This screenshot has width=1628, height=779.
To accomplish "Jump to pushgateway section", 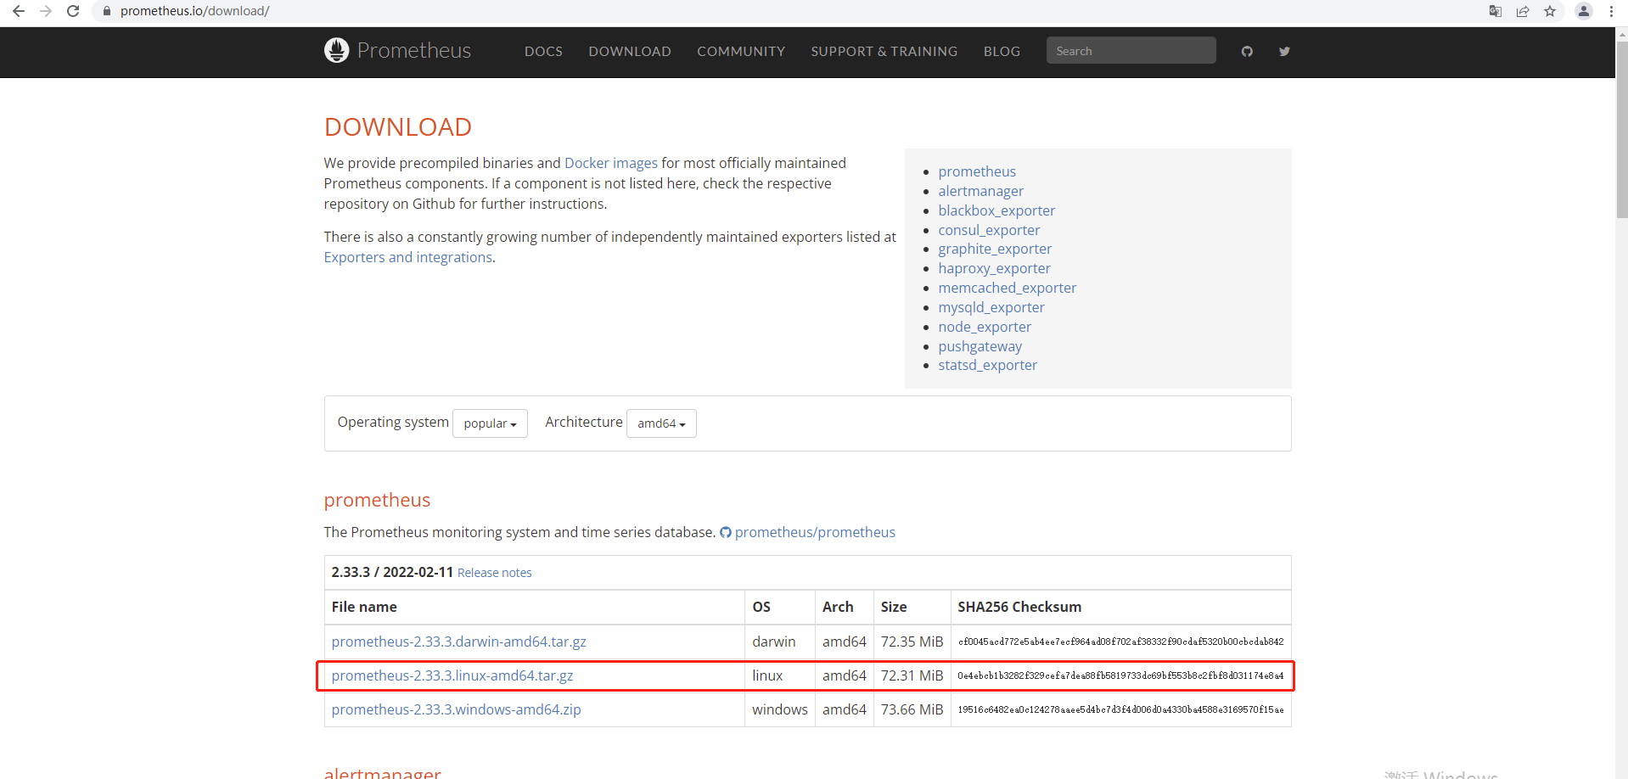I will point(980,346).
